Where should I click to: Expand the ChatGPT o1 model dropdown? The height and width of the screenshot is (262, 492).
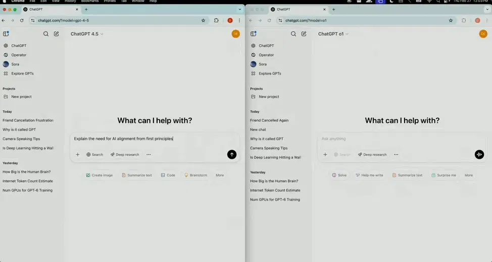[333, 34]
